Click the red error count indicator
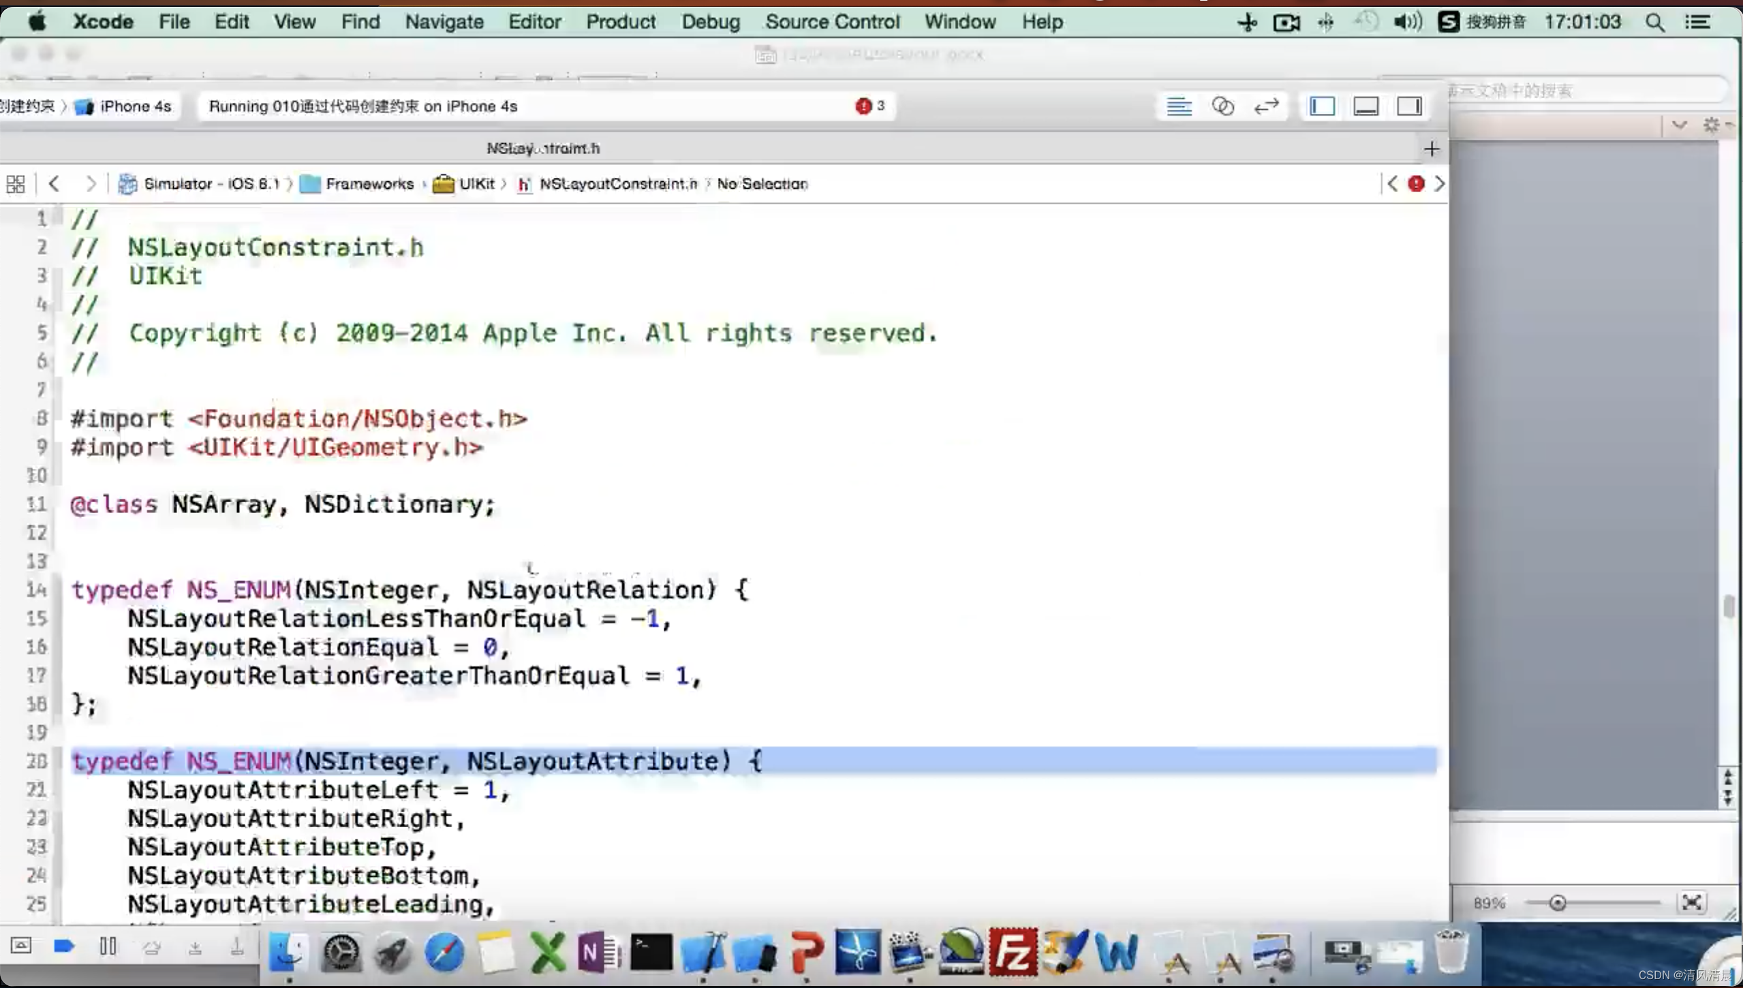Image resolution: width=1743 pixels, height=988 pixels. pos(869,106)
